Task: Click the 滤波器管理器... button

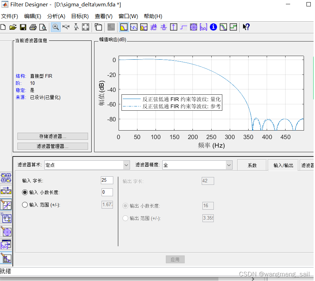Action: click(x=53, y=146)
